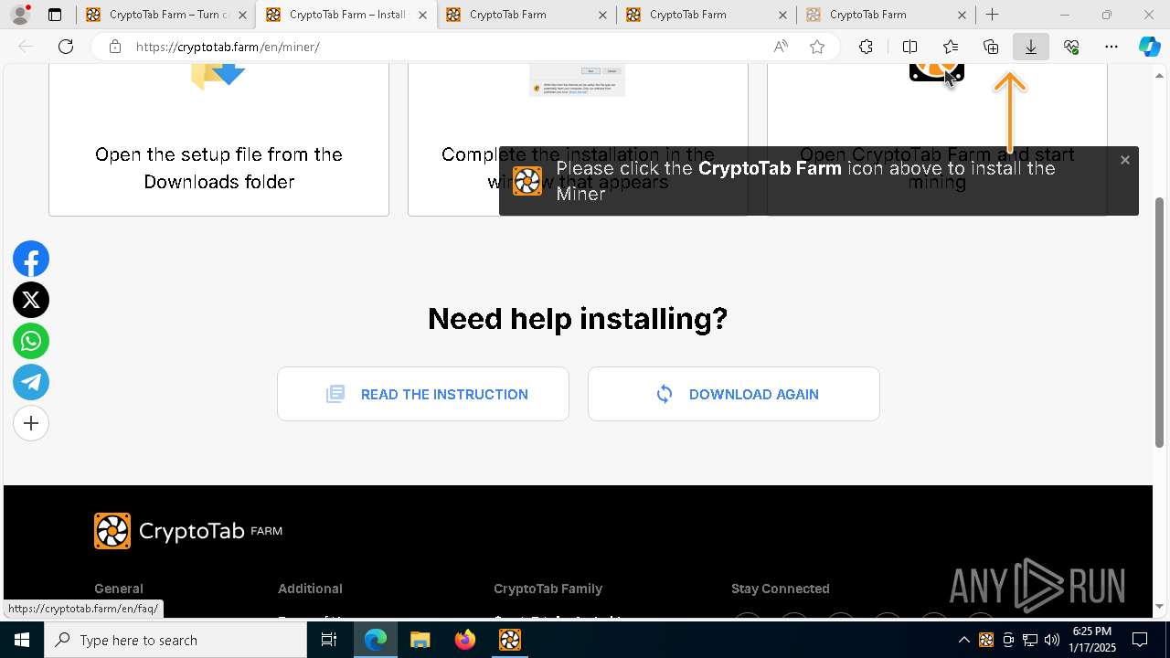The width and height of the screenshot is (1170, 658).
Task: Toggle split screen view
Action: [909, 47]
